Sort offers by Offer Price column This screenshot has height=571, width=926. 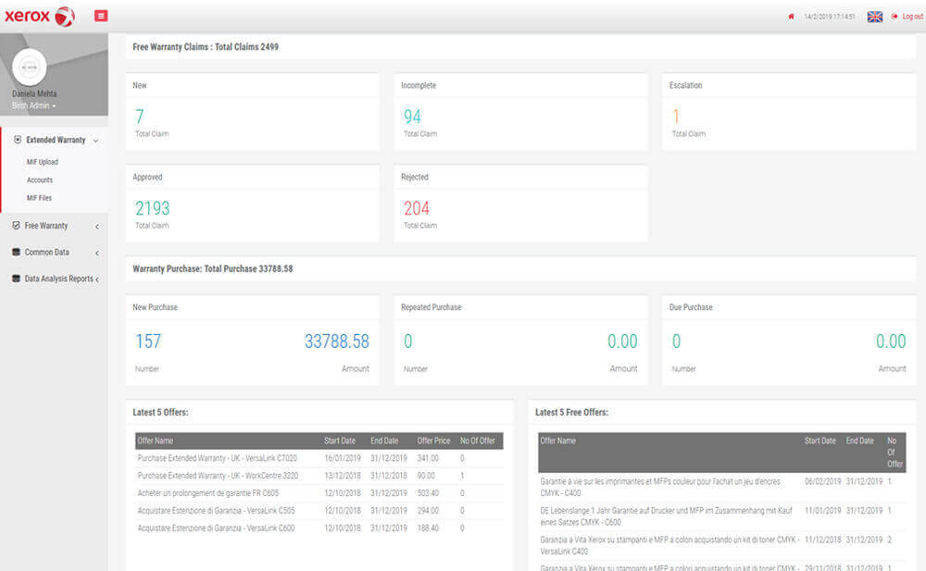(433, 441)
